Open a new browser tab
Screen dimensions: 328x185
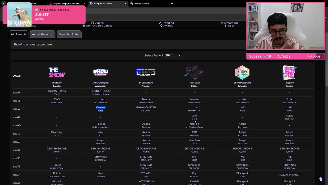pos(172,4)
